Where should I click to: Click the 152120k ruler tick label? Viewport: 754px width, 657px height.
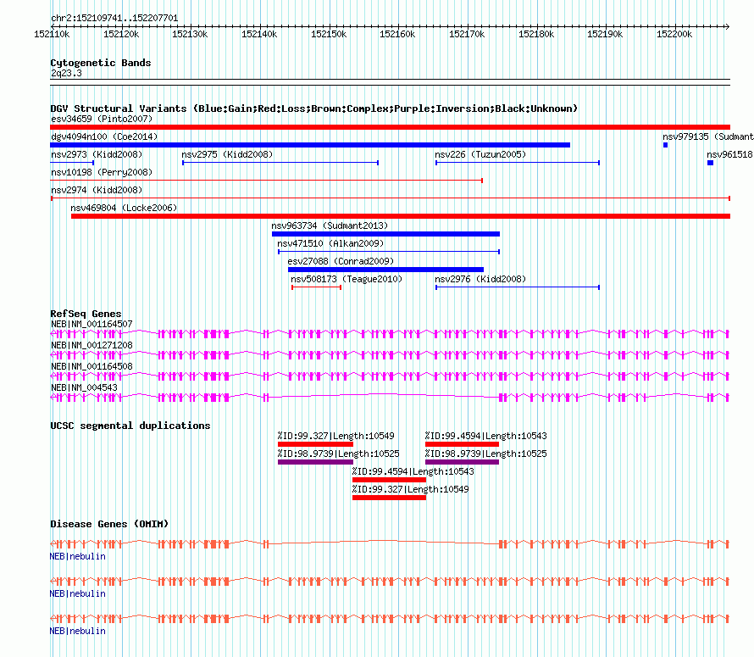pos(121,34)
